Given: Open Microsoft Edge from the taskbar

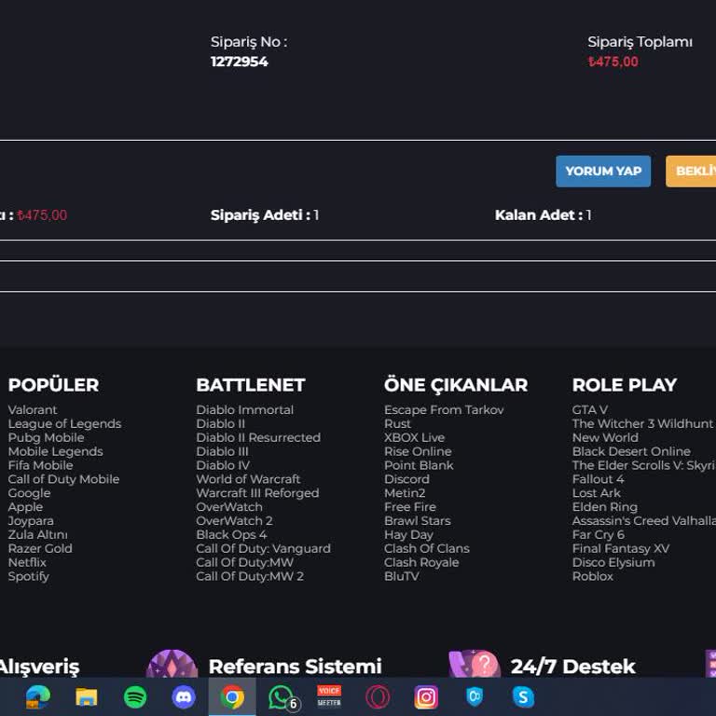Looking at the screenshot, I should click(38, 696).
